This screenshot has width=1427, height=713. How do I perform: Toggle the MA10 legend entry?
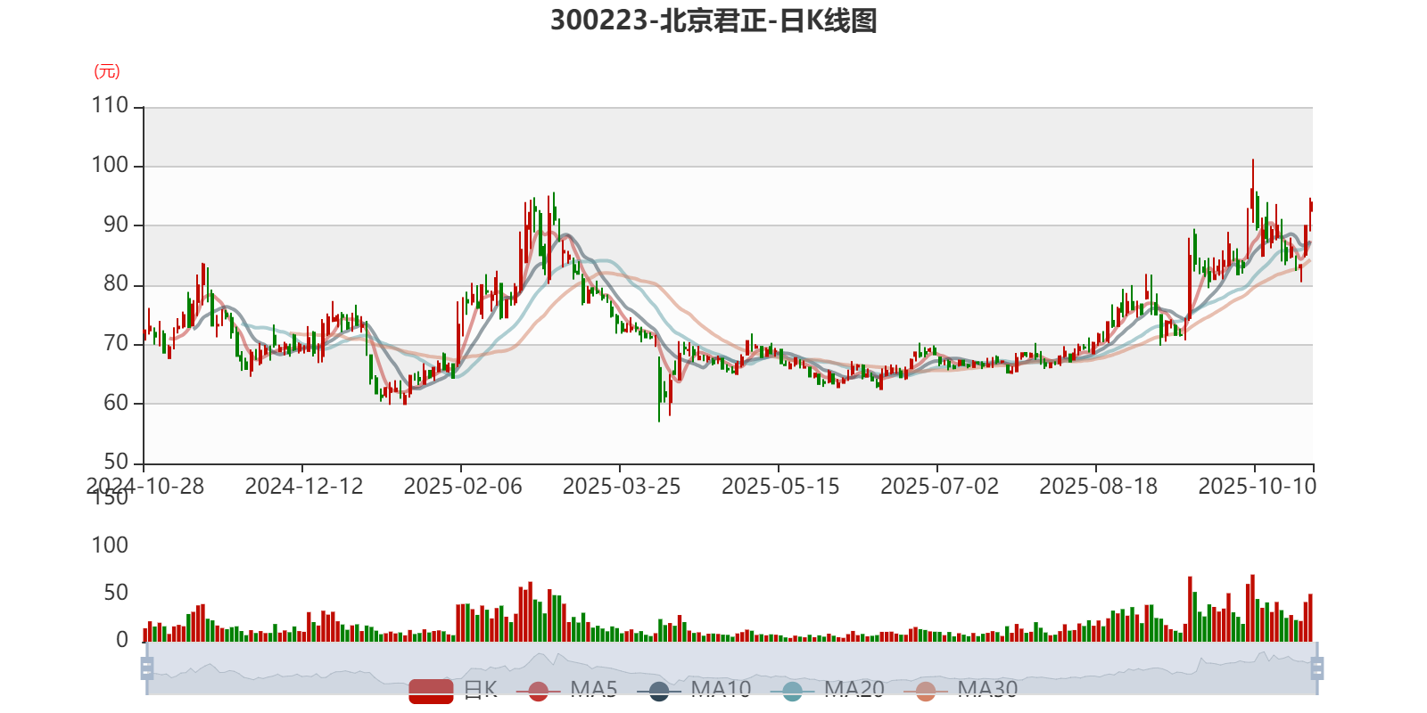(694, 690)
